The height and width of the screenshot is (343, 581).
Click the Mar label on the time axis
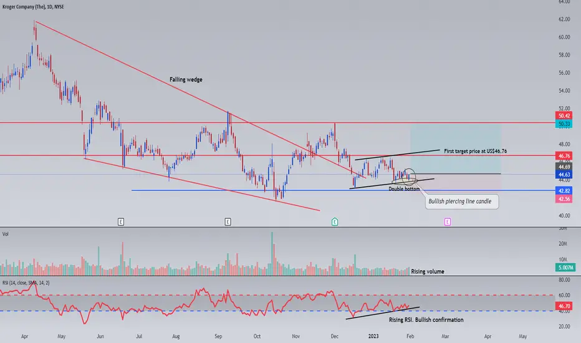click(445, 336)
